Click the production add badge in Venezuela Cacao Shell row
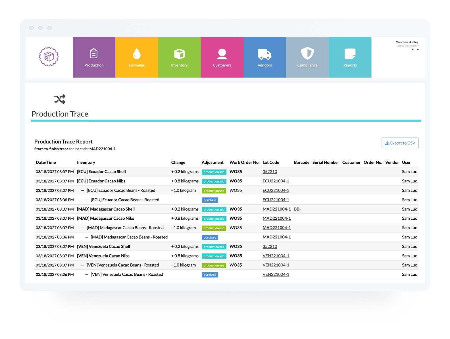The width and height of the screenshot is (450, 339). (214, 247)
